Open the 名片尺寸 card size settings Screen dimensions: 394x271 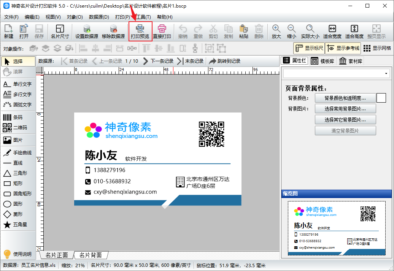tap(60, 32)
